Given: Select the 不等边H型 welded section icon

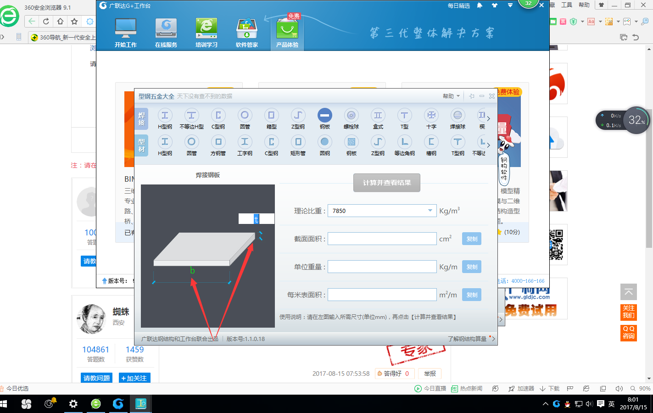Looking at the screenshot, I should click(x=191, y=119).
